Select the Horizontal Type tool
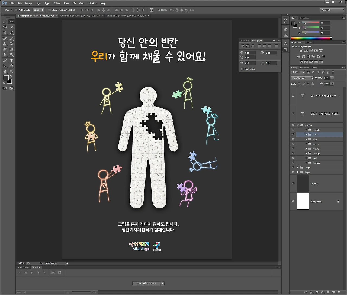 (12, 61)
